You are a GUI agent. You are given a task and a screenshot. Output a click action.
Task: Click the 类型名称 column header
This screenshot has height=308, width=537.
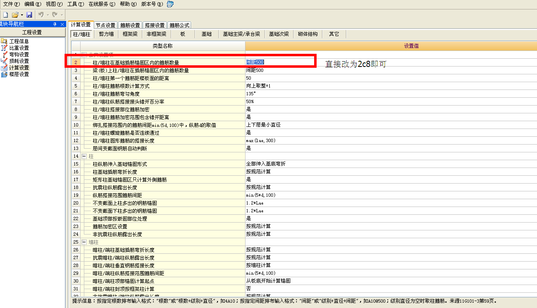coord(162,46)
